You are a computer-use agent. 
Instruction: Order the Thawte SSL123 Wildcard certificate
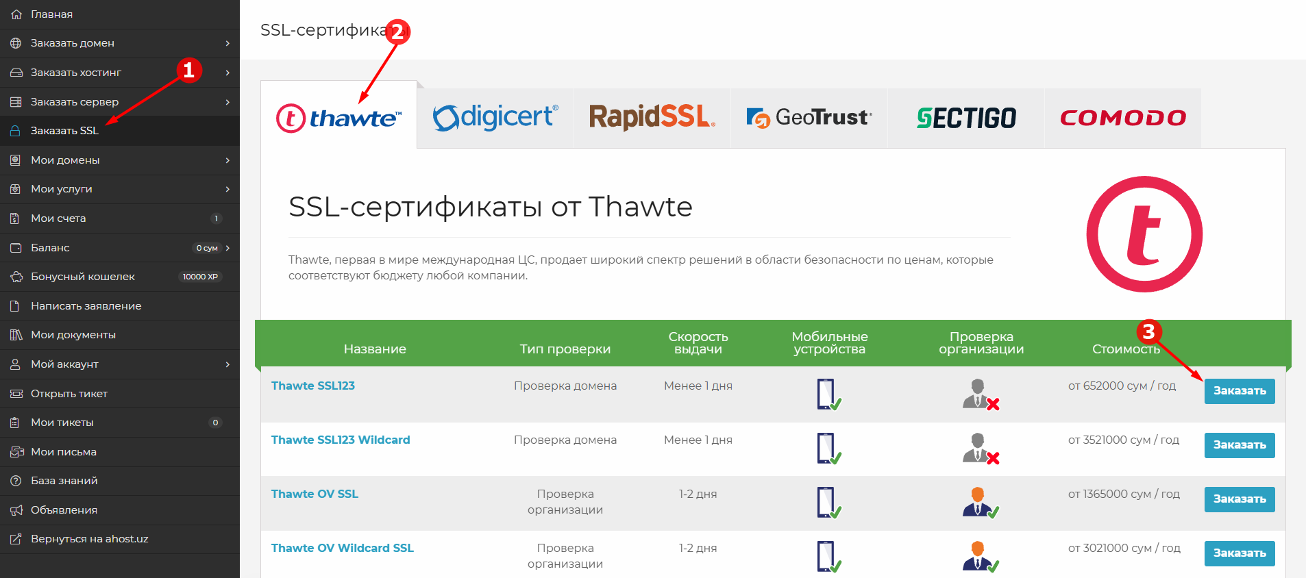(x=1240, y=445)
